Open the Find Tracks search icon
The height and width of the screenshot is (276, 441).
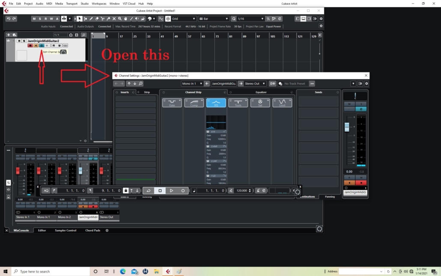[x=83, y=35]
